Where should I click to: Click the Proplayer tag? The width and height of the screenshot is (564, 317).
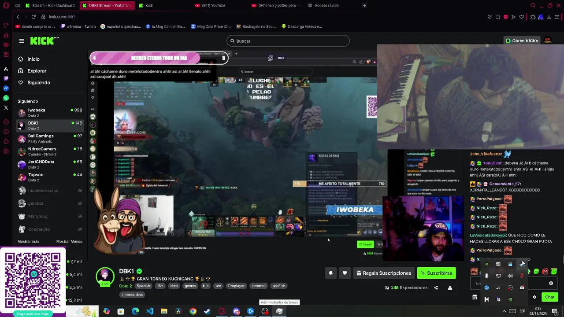click(236, 286)
